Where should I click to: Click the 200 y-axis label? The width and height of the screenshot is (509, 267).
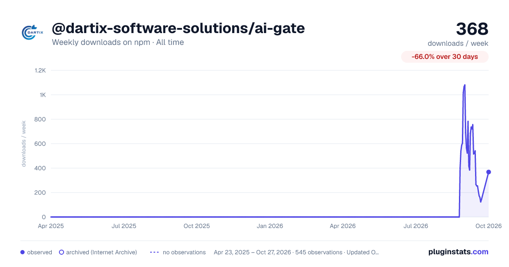41,192
